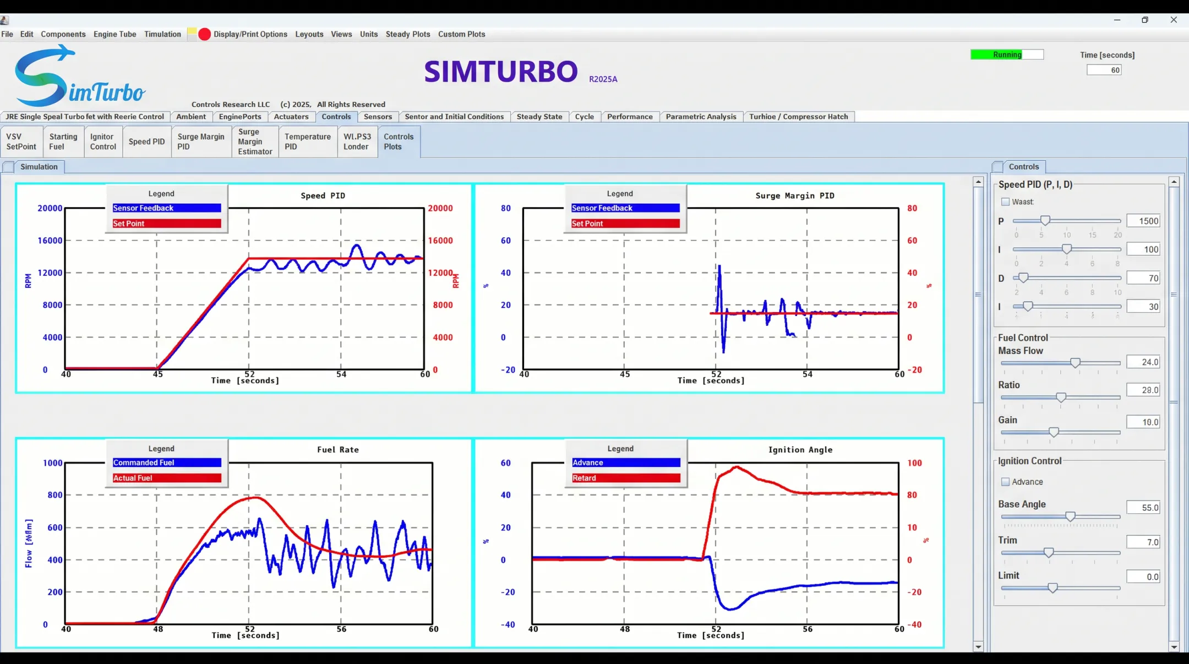1189x664 pixels.
Task: Open Display/Print Options menu
Action: (x=250, y=34)
